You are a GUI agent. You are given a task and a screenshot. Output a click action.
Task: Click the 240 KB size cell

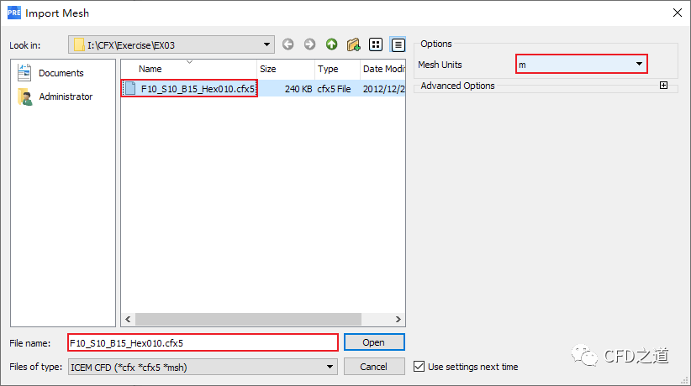(298, 89)
